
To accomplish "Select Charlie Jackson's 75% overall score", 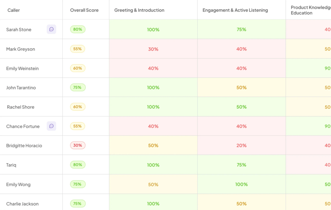I will click(78, 204).
